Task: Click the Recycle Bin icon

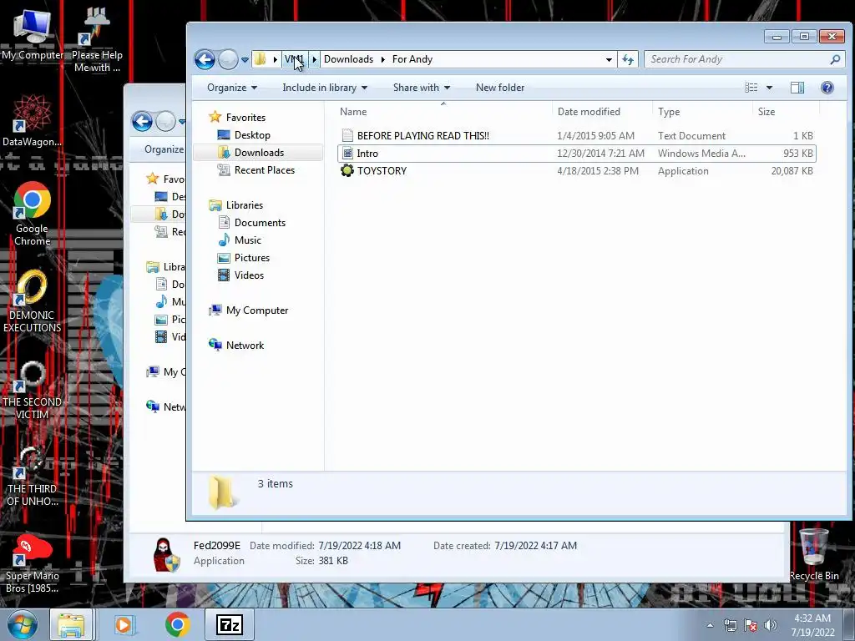Action: click(813, 554)
